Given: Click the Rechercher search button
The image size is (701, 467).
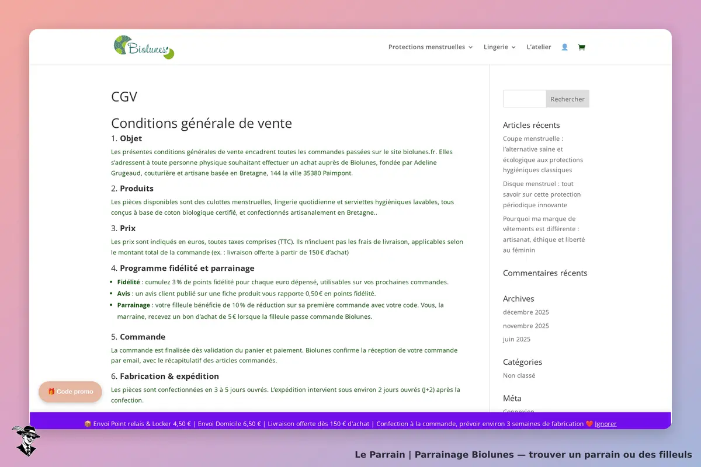Looking at the screenshot, I should click(x=567, y=99).
